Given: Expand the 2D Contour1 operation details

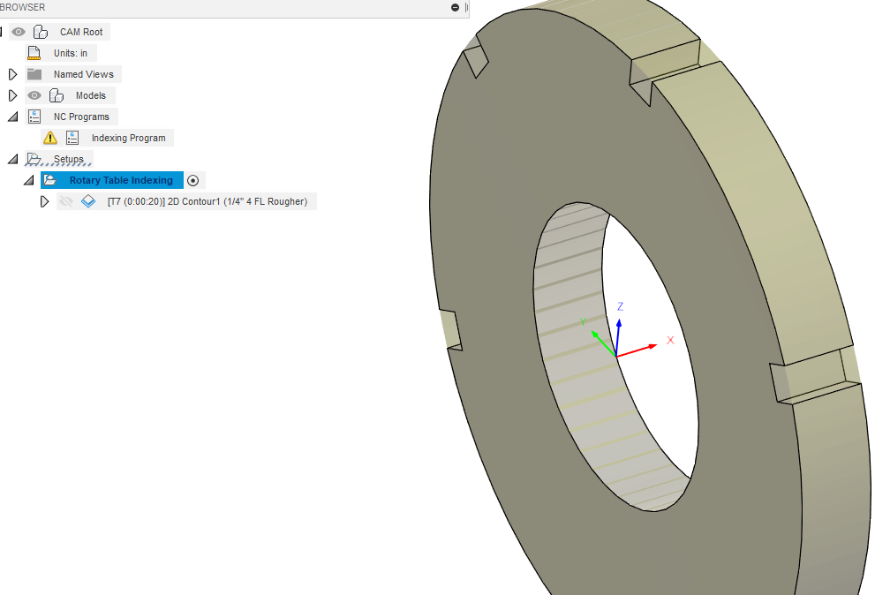Looking at the screenshot, I should click(45, 200).
